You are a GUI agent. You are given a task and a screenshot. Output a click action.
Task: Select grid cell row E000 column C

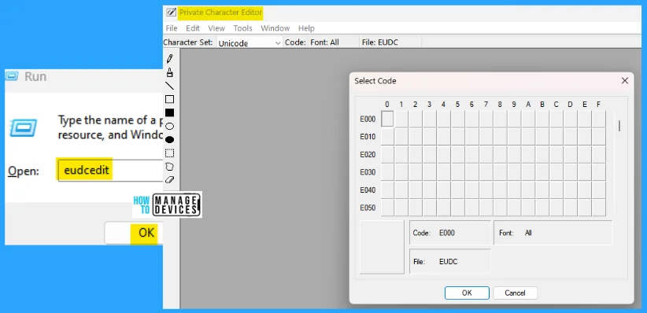tap(556, 119)
